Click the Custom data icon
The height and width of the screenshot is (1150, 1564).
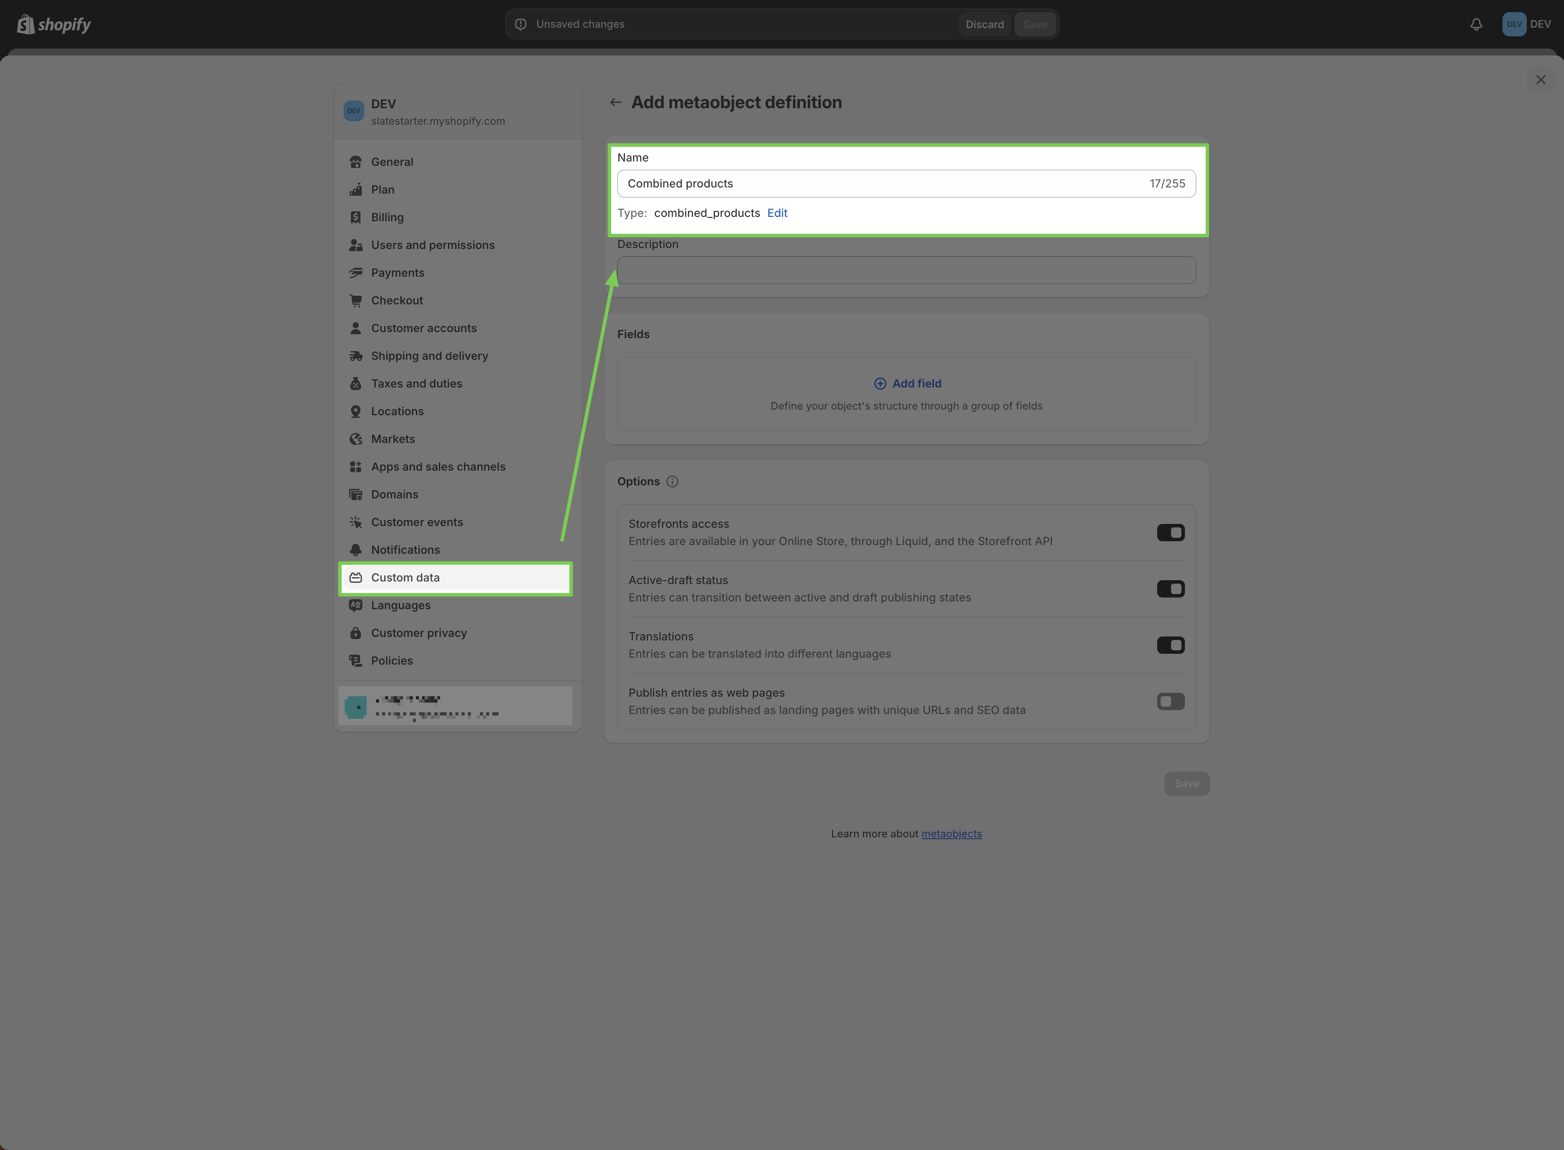click(x=356, y=578)
